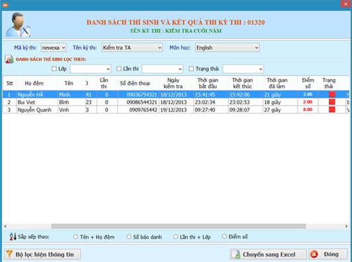Click the student list filter icon
The width and height of the screenshot is (352, 262).
pyautogui.click(x=9, y=59)
